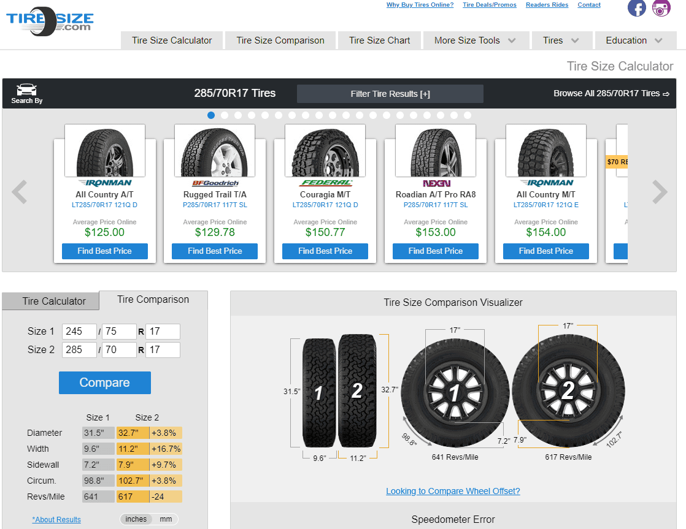Screen dimensions: 686x529
Task: Go to next tire carousel slide arrow
Action: 660,192
